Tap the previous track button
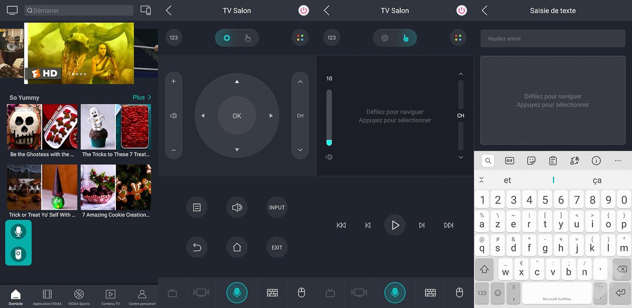Viewport: 632px width, 308px height. [368, 225]
